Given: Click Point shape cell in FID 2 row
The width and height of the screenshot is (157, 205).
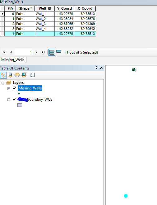Looking at the screenshot, I should coord(25,24).
